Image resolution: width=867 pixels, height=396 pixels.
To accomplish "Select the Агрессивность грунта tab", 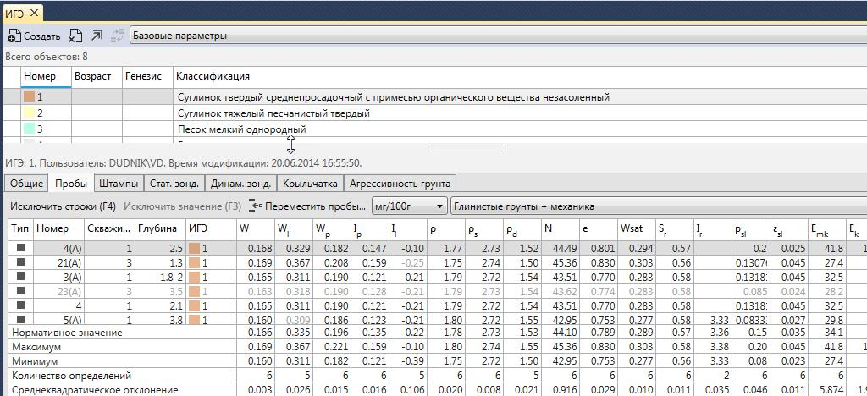I will pos(400,184).
